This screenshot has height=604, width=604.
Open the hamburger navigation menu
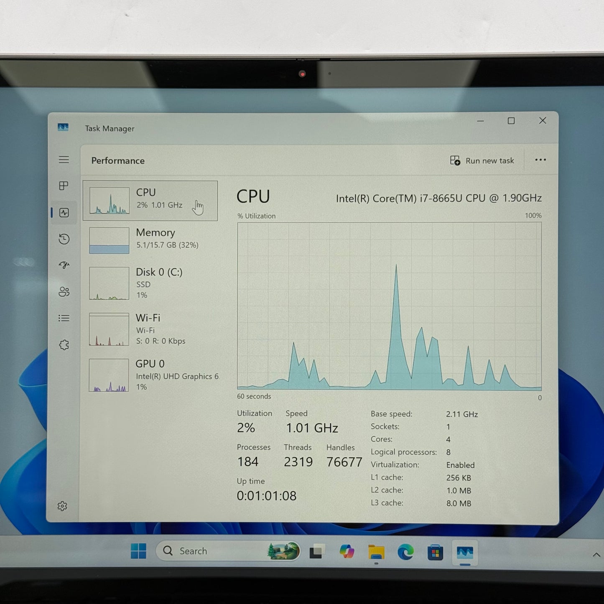64,160
